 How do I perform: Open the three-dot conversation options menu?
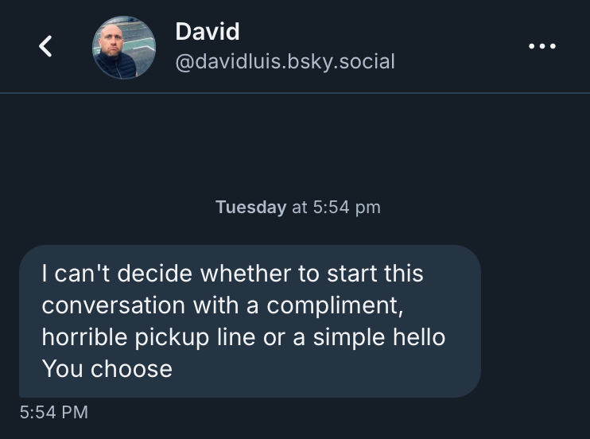542,46
